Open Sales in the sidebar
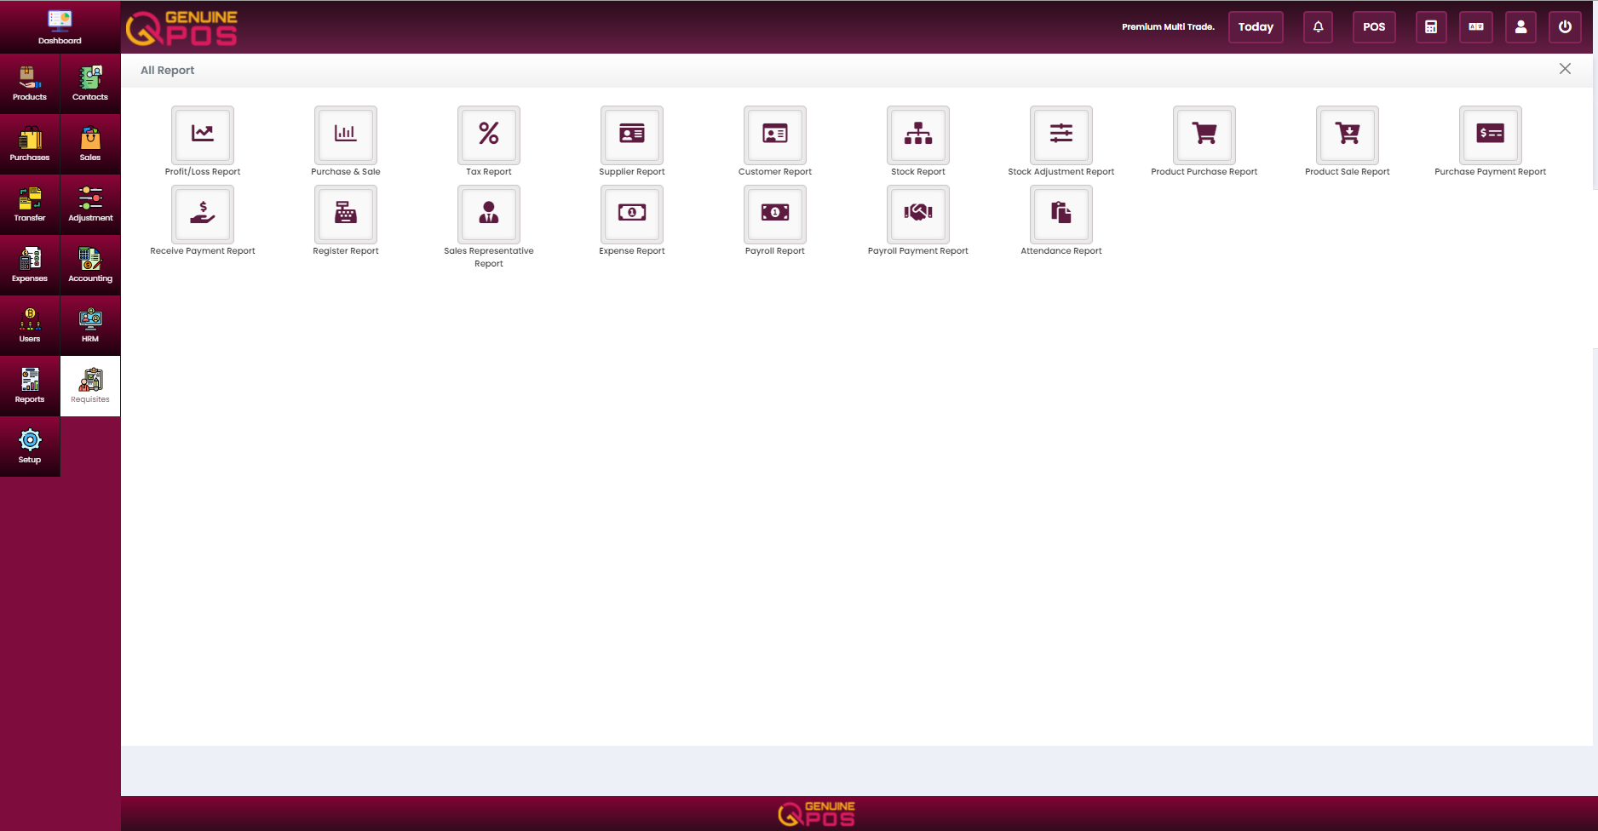This screenshot has width=1598, height=831. point(90,144)
